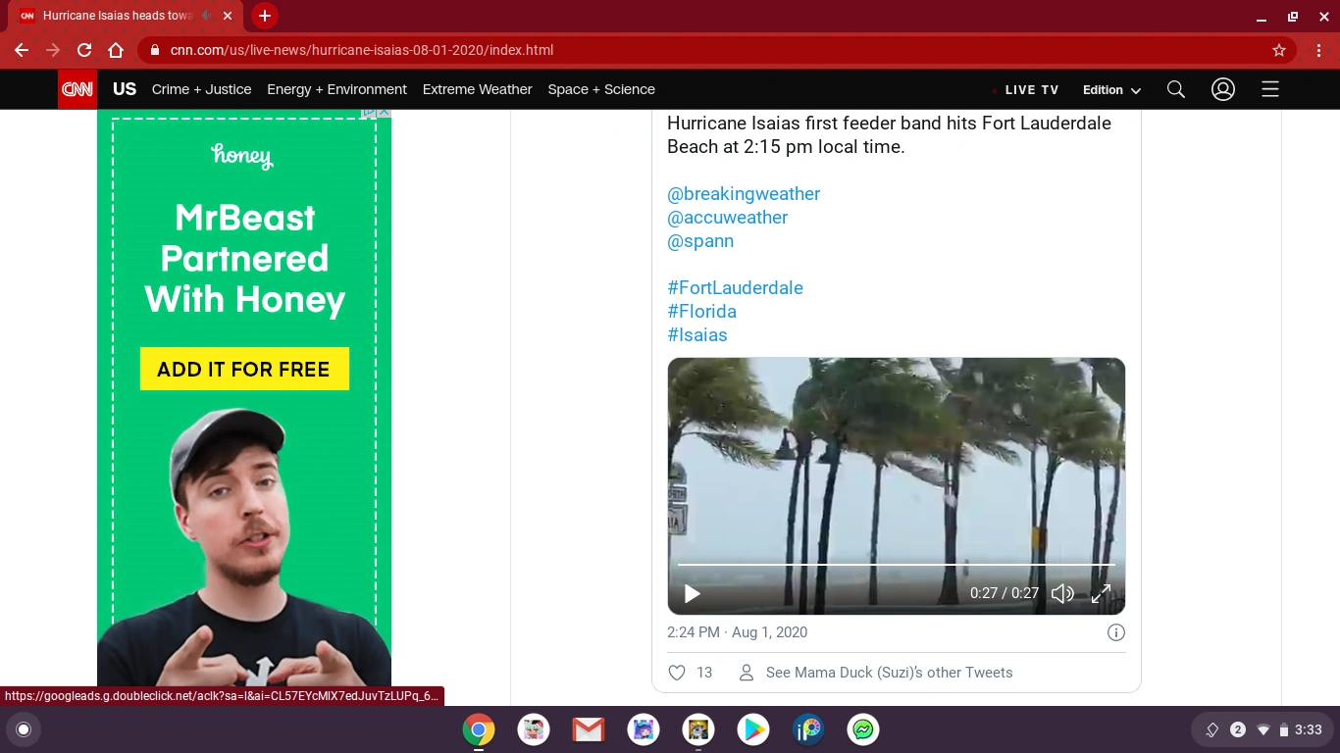Open the Energy + Environment section
The image size is (1340, 753).
click(x=337, y=89)
